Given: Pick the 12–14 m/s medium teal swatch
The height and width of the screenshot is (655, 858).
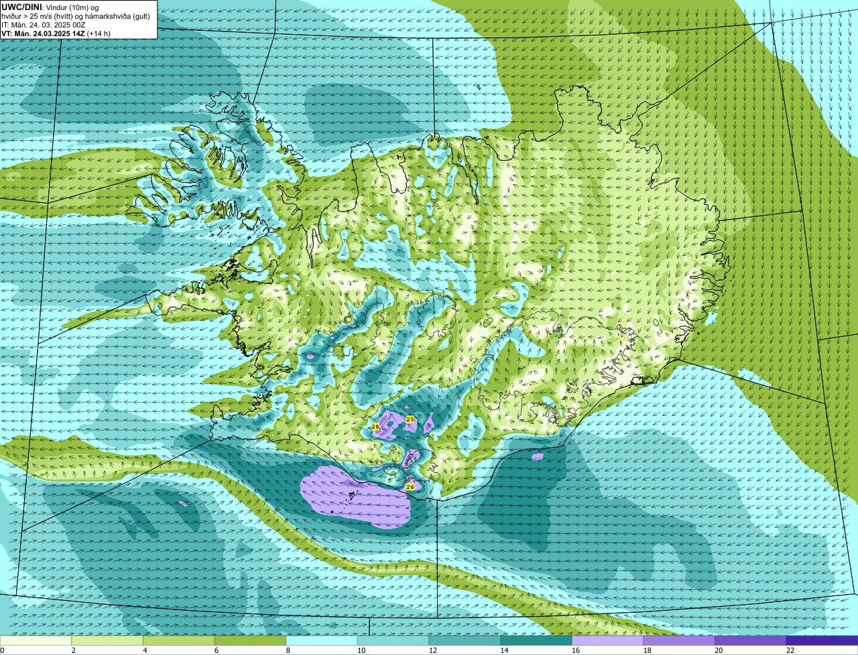Looking at the screenshot, I should [465, 640].
